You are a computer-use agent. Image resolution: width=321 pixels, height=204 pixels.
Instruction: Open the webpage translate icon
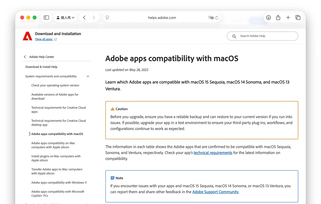point(211,18)
